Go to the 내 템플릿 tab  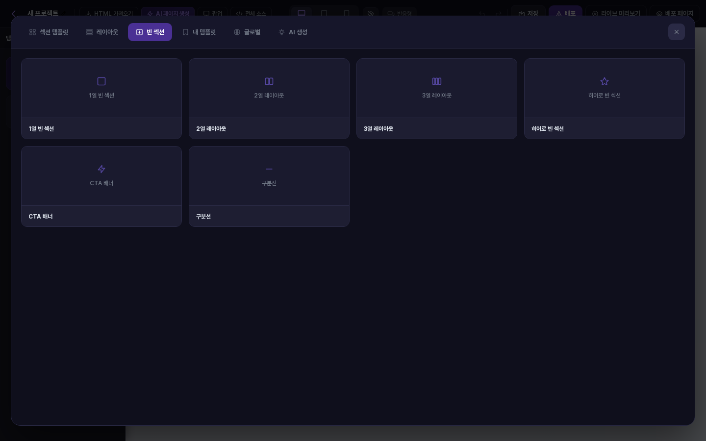click(199, 32)
